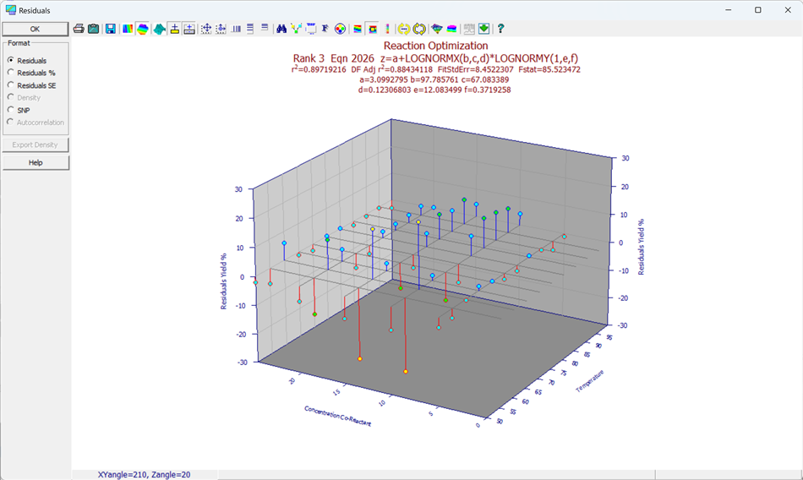
Task: Click the vertical color bar legend icon
Action: [x=387, y=29]
